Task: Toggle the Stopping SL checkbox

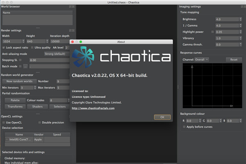Action: [20, 60]
